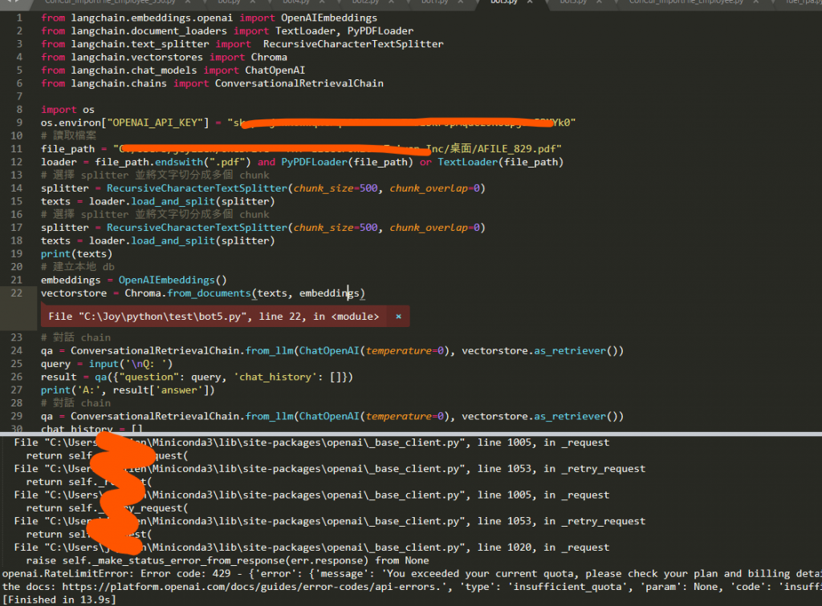Place cursor on 'OpenAIEmbeddings' import on line 1
822x606 pixels.
point(328,18)
